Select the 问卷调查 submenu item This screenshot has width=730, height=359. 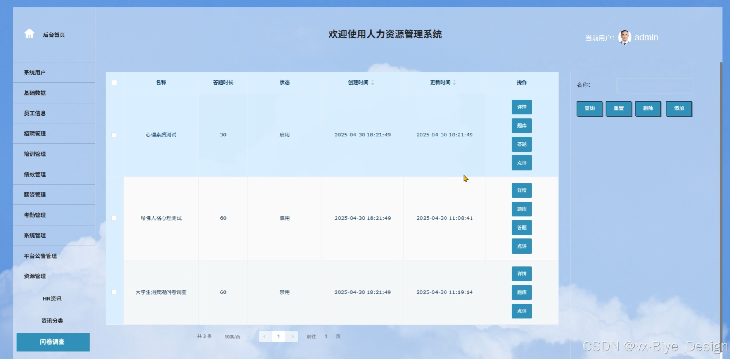[53, 342]
